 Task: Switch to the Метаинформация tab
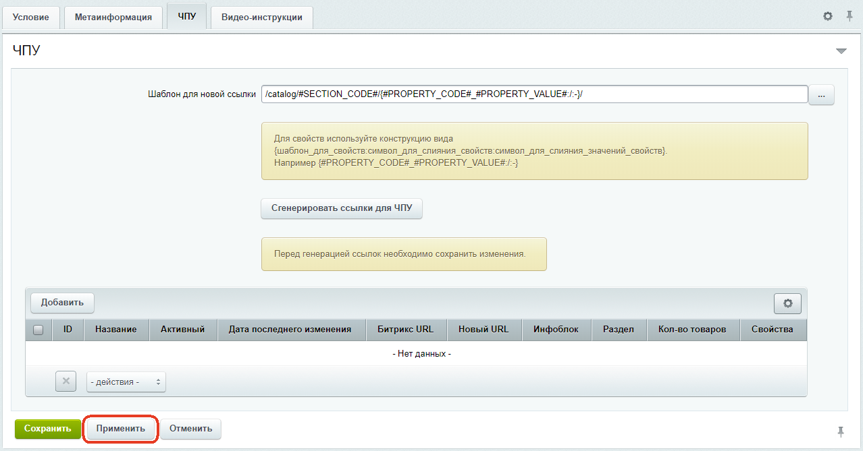point(113,17)
